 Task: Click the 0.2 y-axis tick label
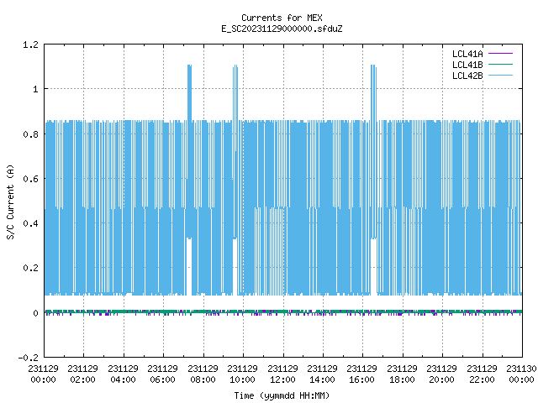(30, 268)
